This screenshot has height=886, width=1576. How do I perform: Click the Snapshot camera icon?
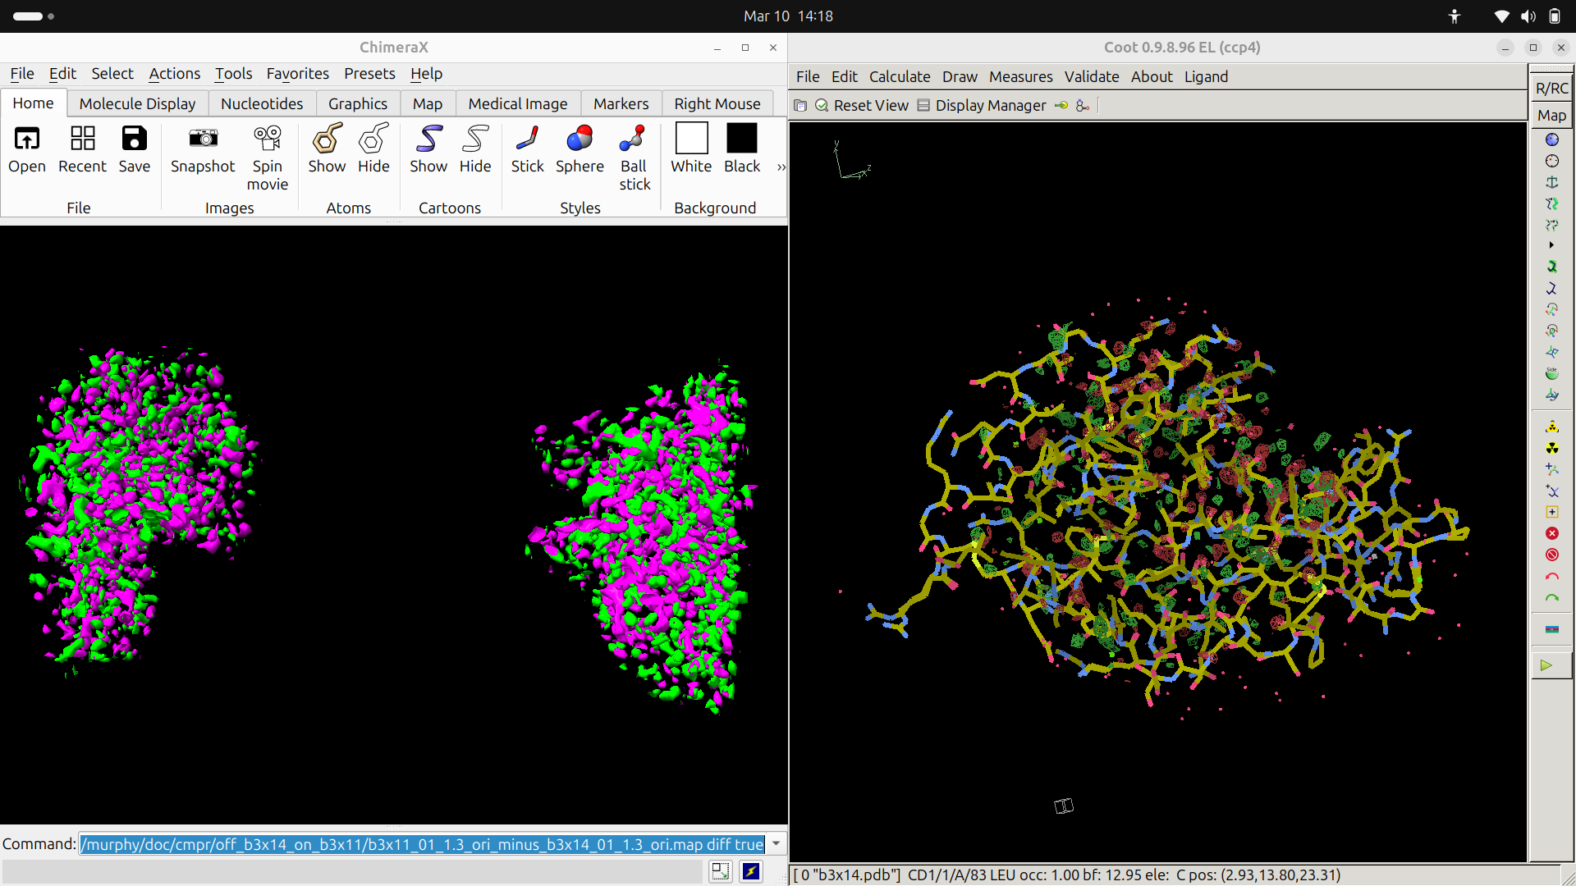coord(203,139)
